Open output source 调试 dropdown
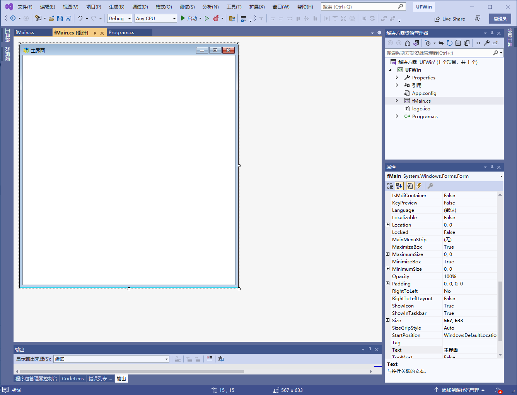 tap(111, 359)
